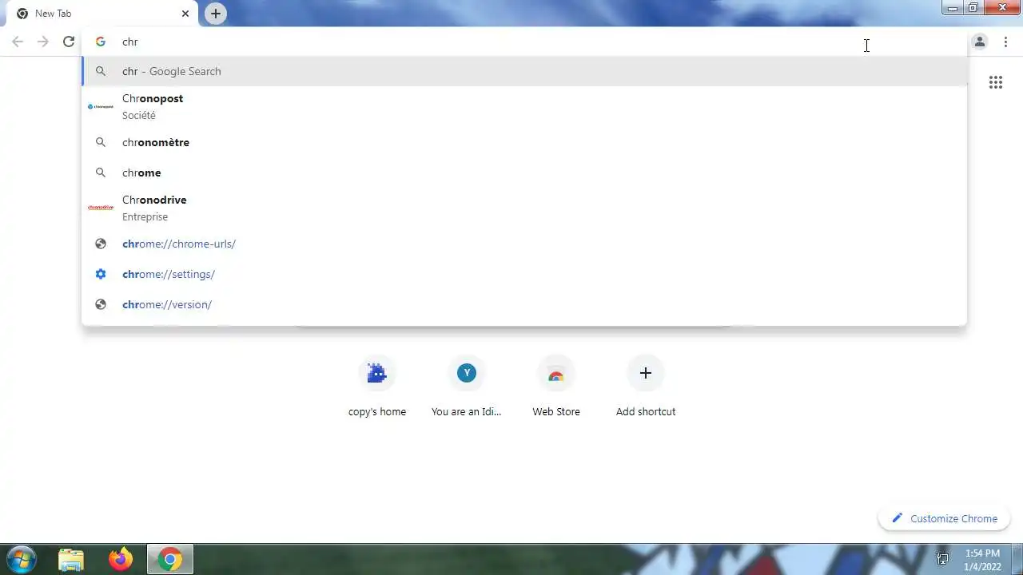Screen dimensions: 1023x575
Task: Click the gear icon beside chrome://settings/
Action: 101,274
